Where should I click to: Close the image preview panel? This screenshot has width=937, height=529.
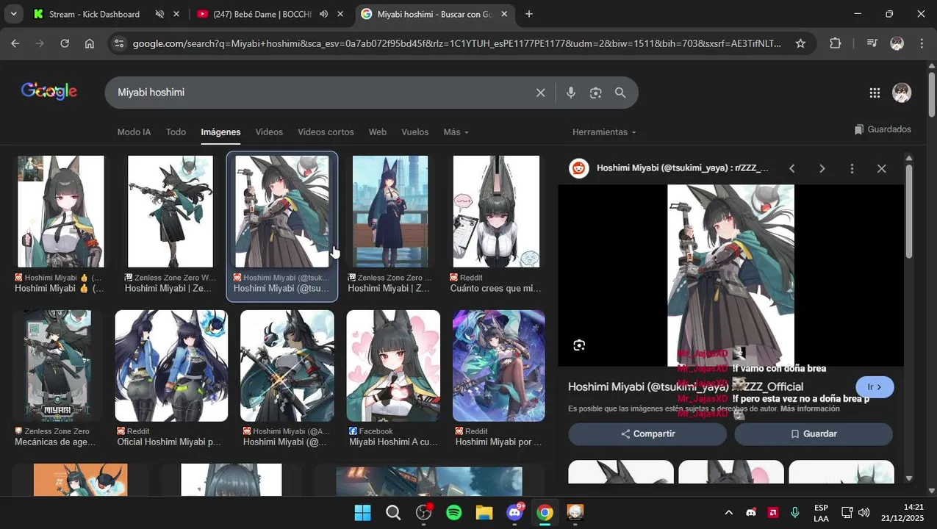(x=882, y=168)
